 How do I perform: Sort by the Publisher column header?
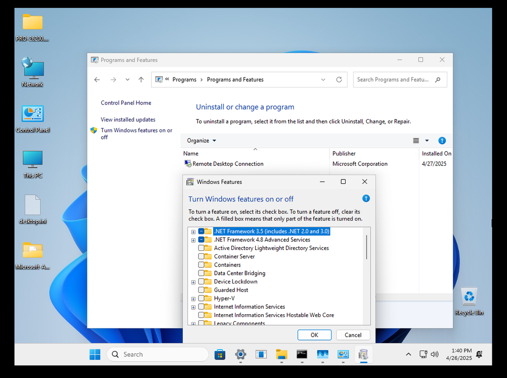pyautogui.click(x=374, y=154)
